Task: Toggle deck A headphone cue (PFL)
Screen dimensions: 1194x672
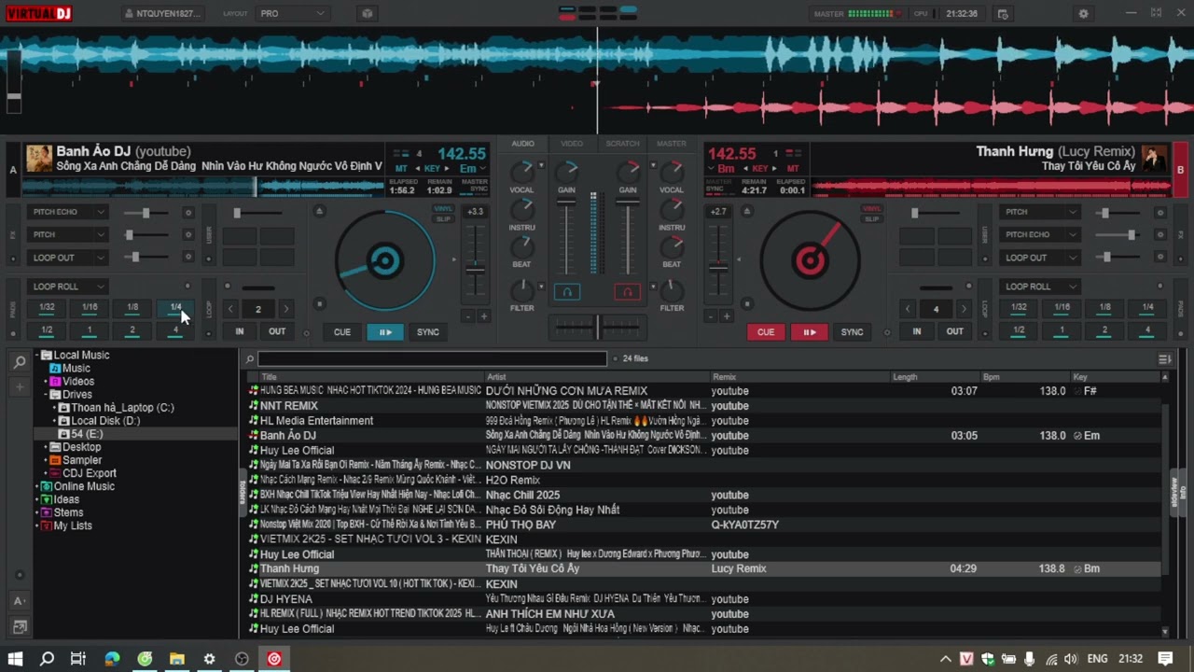Action: coord(566,292)
